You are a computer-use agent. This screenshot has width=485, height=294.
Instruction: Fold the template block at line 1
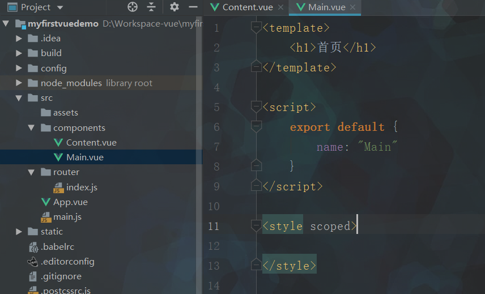coord(256,28)
